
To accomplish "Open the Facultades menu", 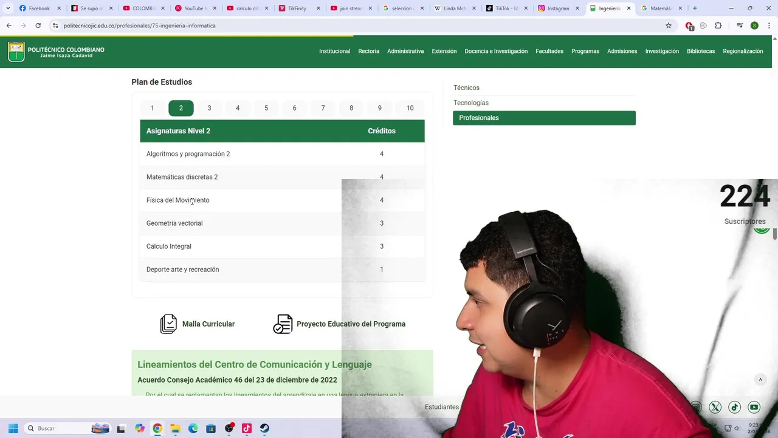I will (x=549, y=51).
